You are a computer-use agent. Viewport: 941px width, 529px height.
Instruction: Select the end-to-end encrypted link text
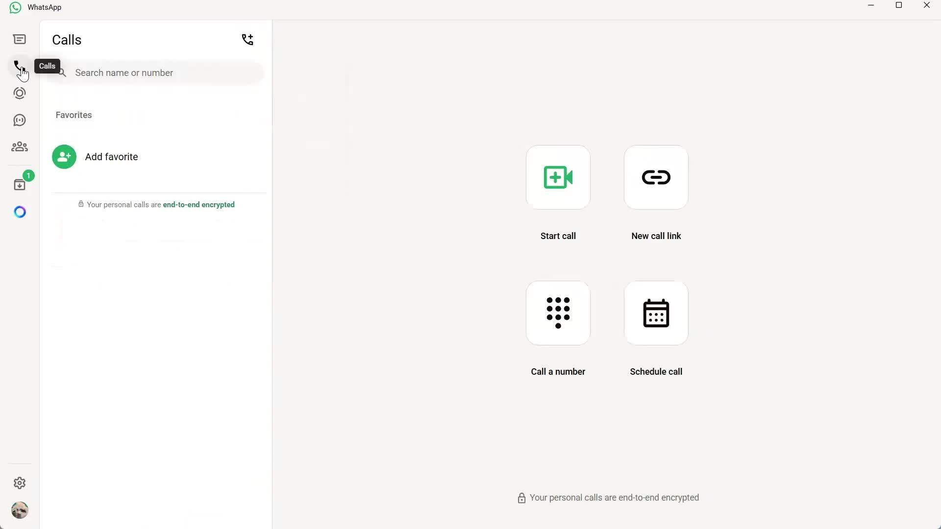(x=198, y=204)
